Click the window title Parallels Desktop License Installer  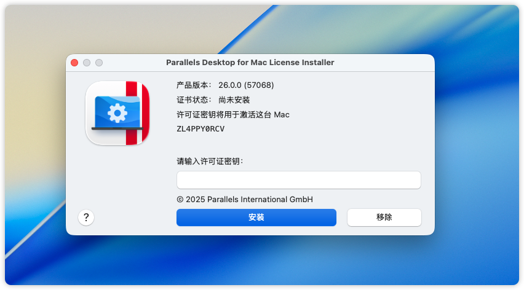tap(250, 63)
